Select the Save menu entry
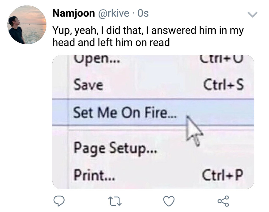 pyautogui.click(x=88, y=85)
